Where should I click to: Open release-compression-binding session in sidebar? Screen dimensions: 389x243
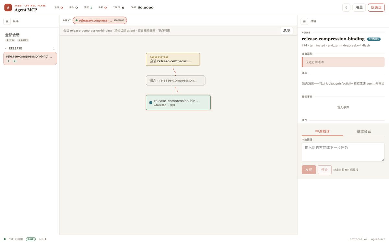[30, 58]
